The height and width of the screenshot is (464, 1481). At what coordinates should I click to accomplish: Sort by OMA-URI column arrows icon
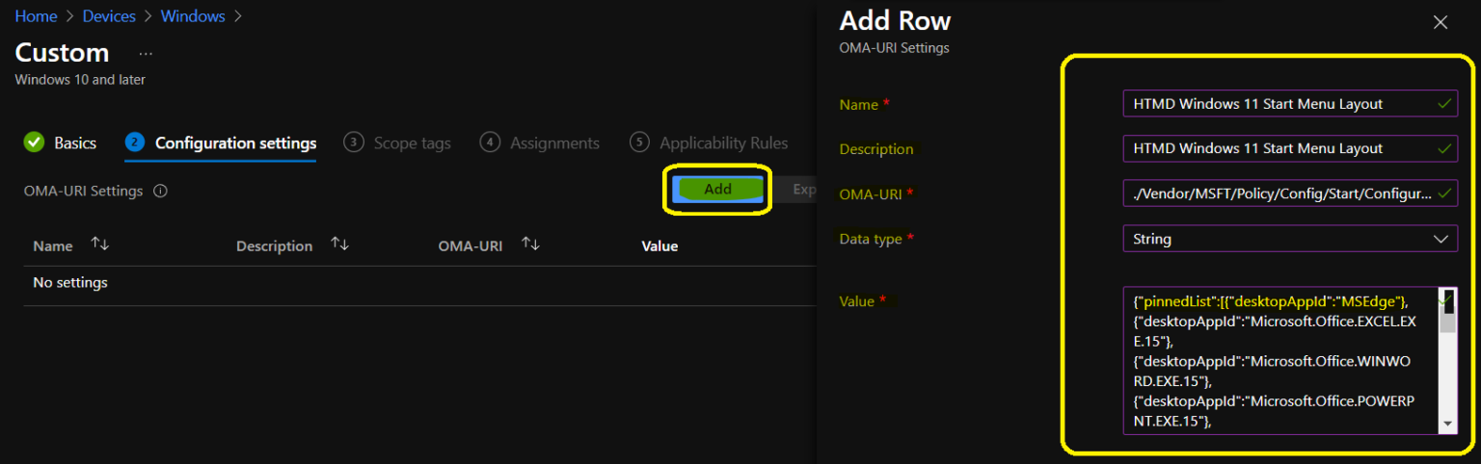[x=529, y=245]
